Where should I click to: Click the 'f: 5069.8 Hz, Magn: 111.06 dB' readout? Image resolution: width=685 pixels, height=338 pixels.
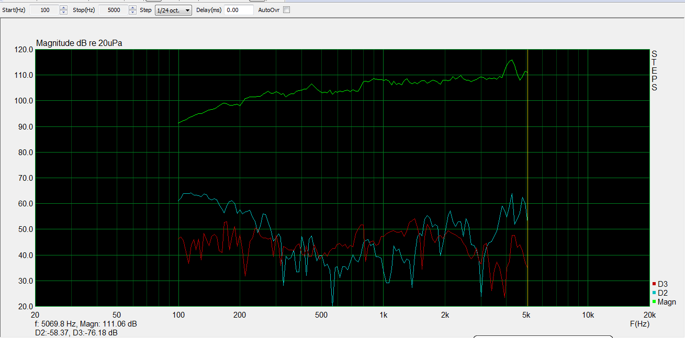86,324
